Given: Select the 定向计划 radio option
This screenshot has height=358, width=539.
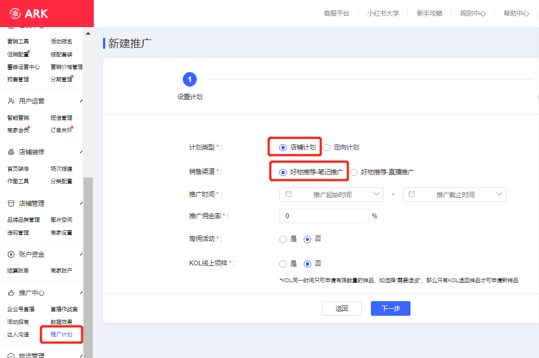Looking at the screenshot, I should click(x=326, y=147).
